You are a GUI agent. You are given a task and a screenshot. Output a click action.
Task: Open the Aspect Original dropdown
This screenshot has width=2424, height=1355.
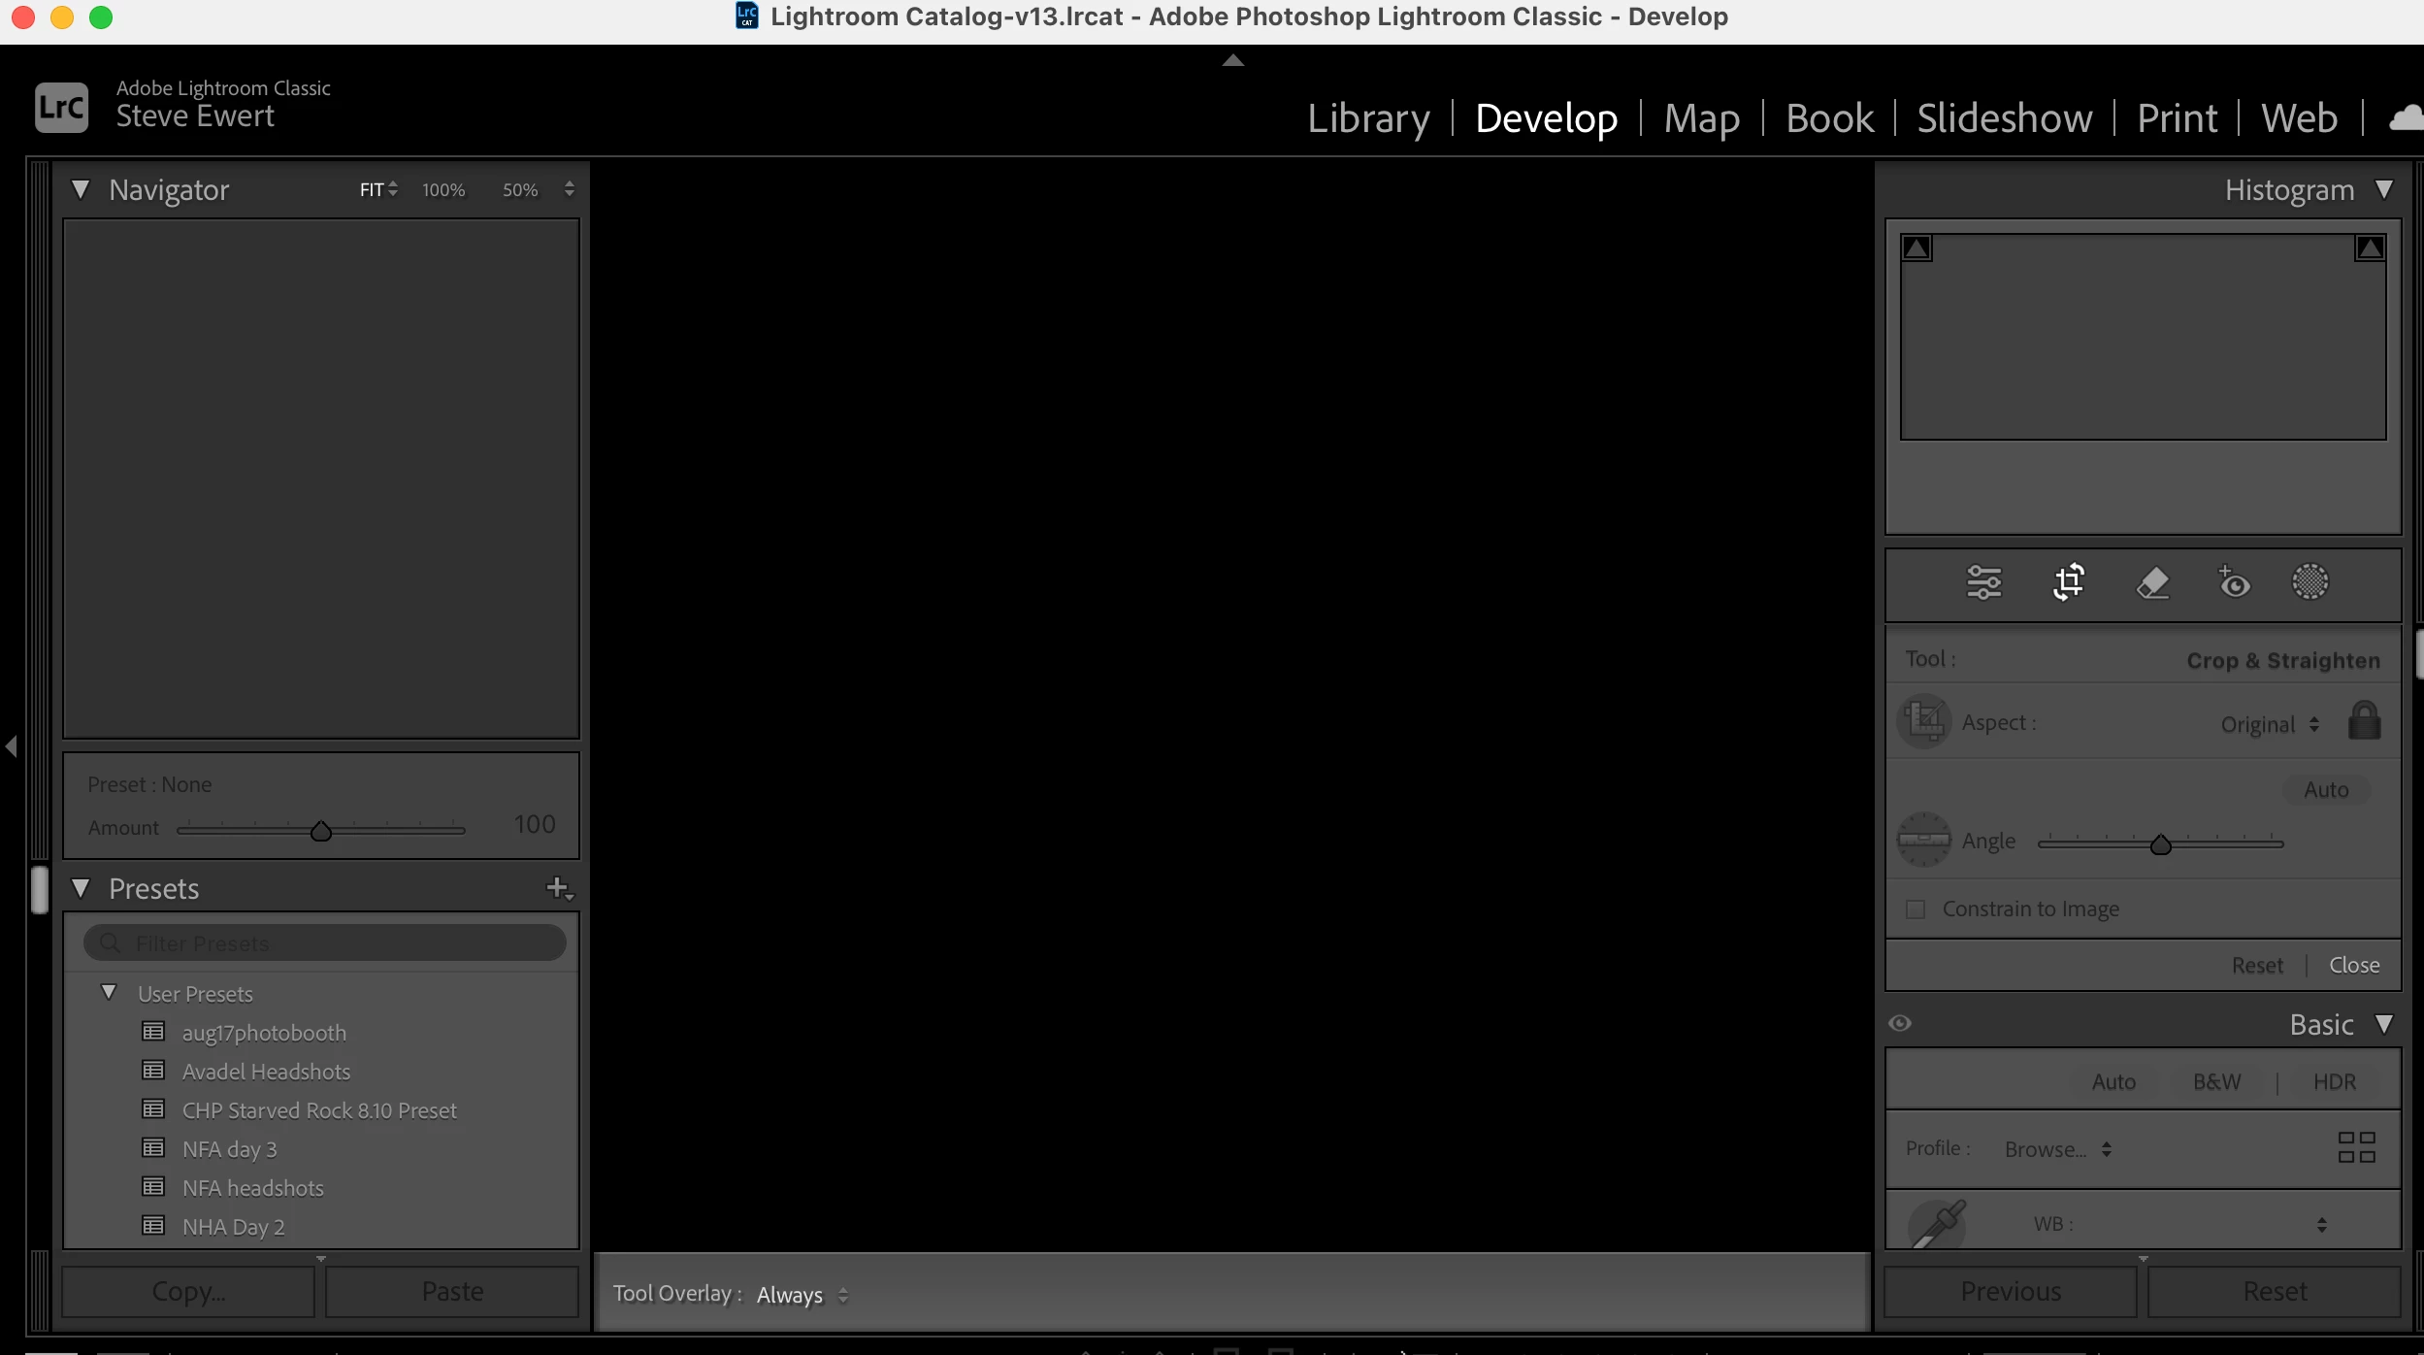click(x=2269, y=724)
